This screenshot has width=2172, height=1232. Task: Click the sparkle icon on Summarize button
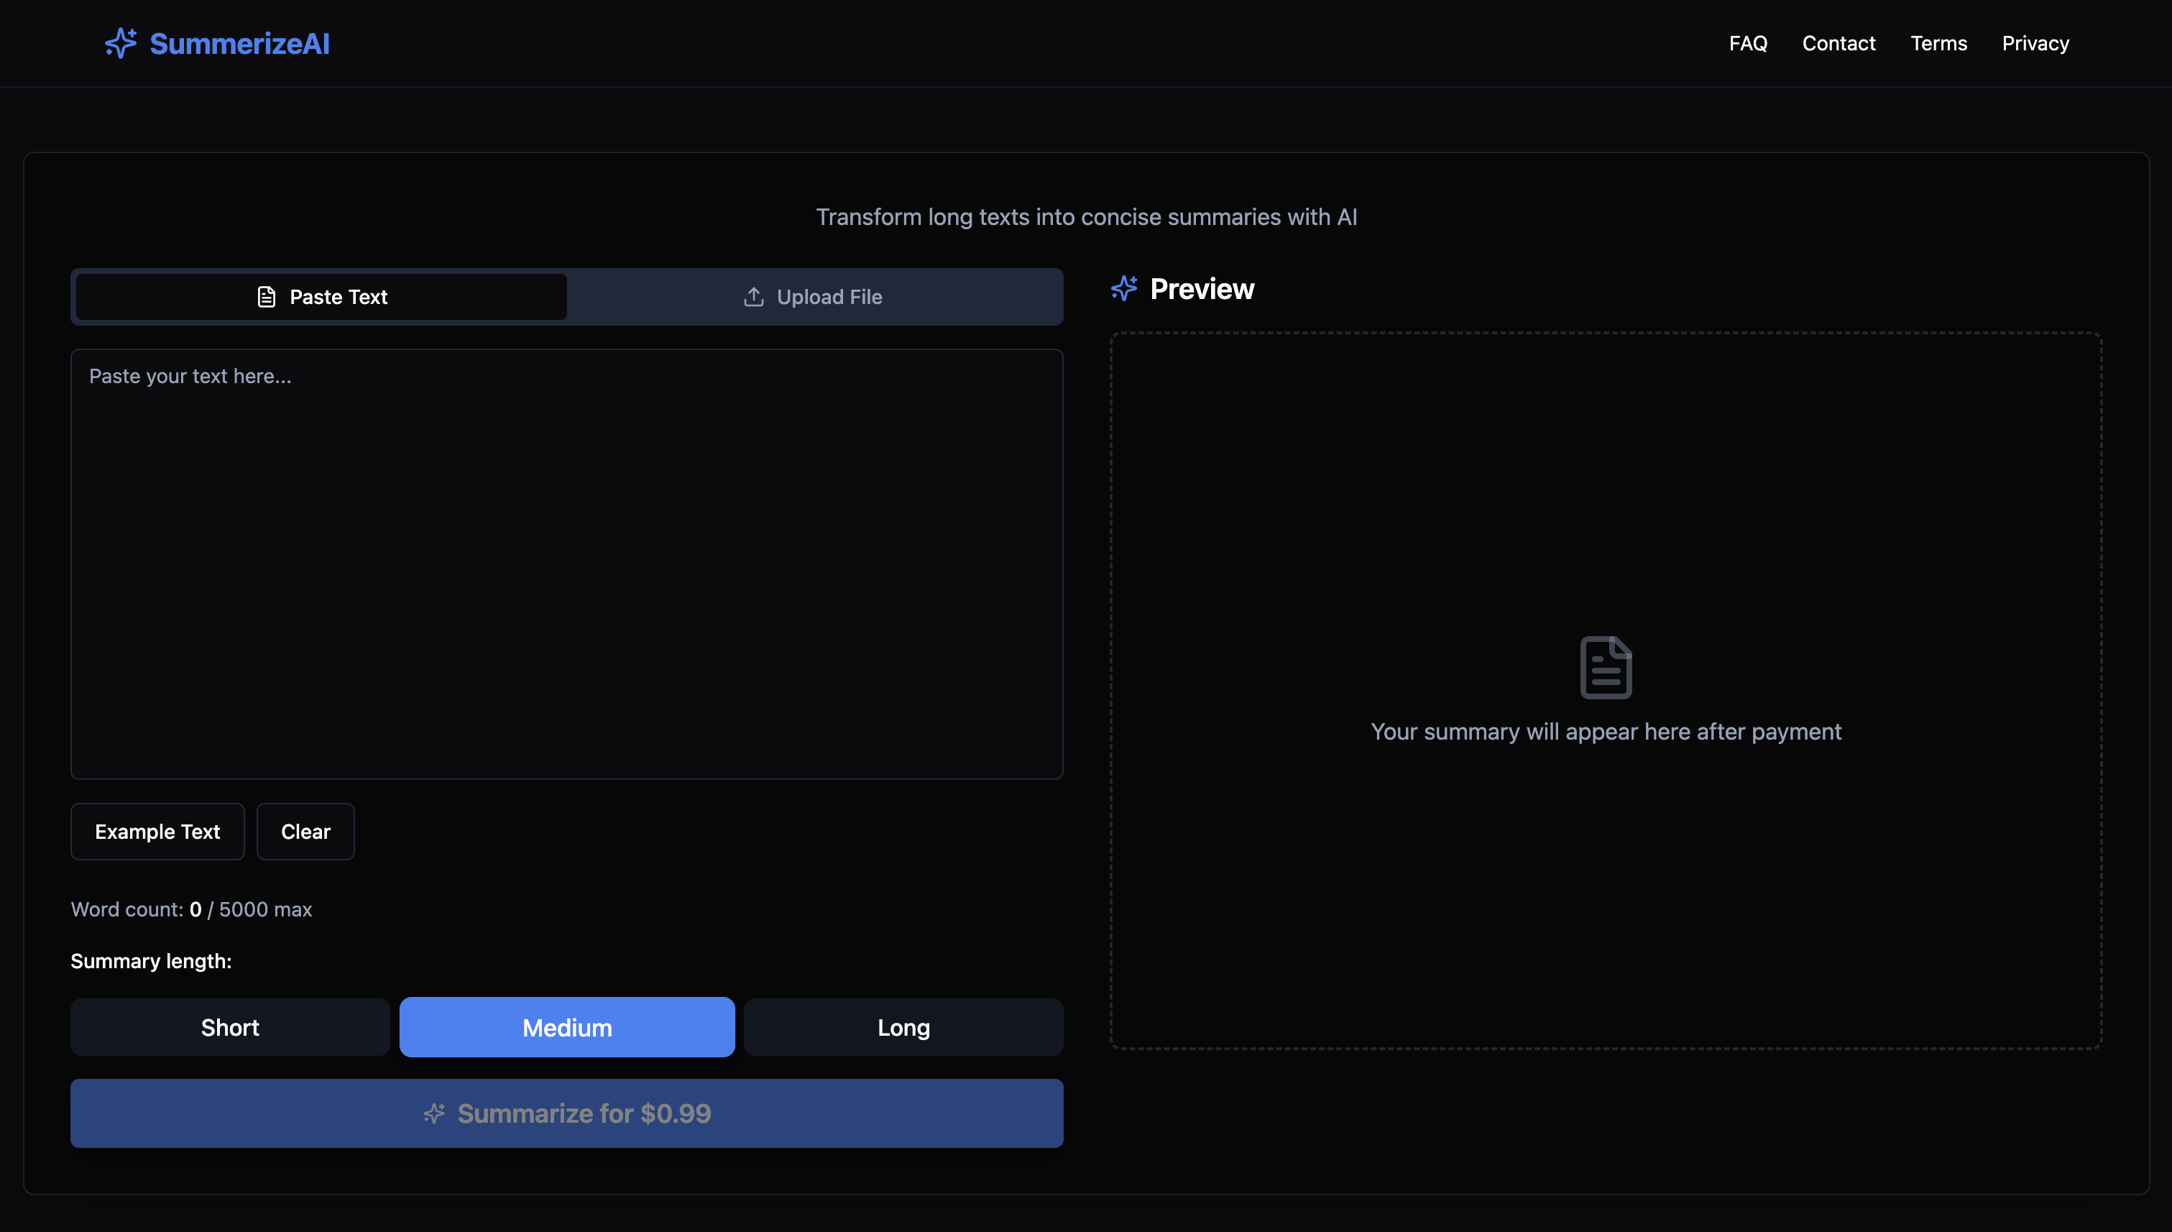point(434,1113)
